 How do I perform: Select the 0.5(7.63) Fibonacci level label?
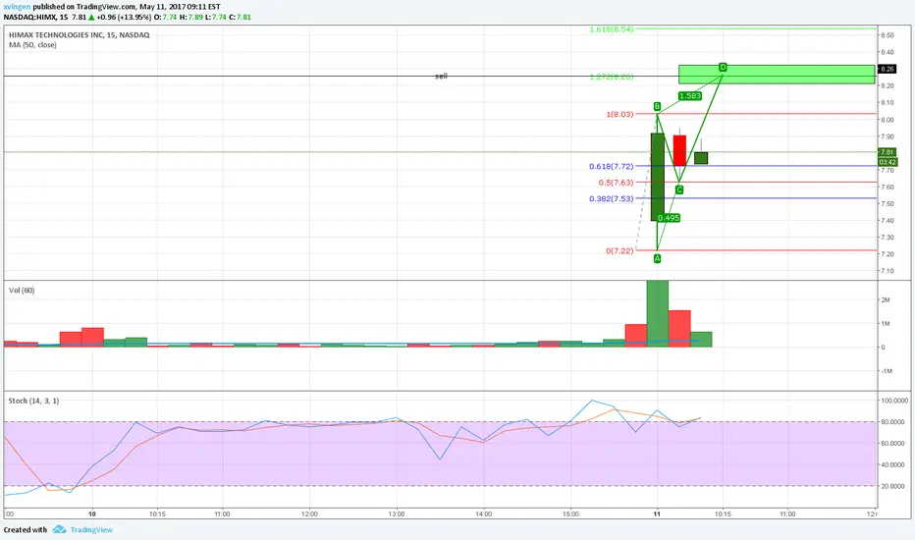[x=616, y=183]
